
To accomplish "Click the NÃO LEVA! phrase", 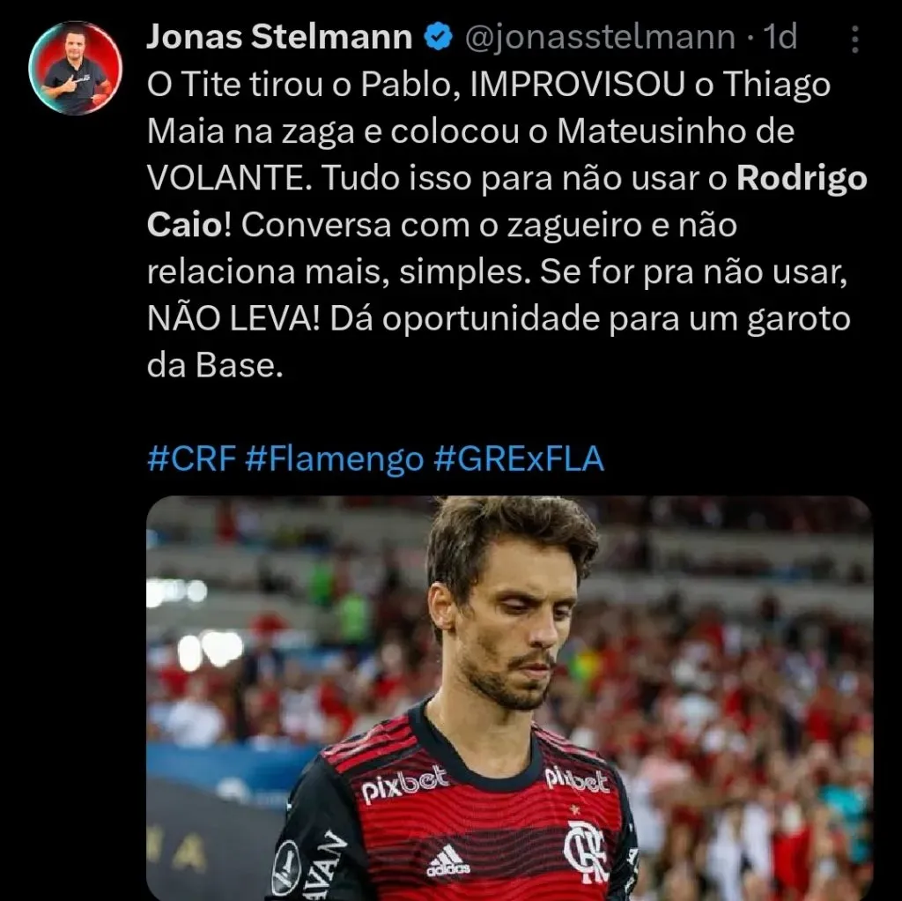I will tap(233, 317).
